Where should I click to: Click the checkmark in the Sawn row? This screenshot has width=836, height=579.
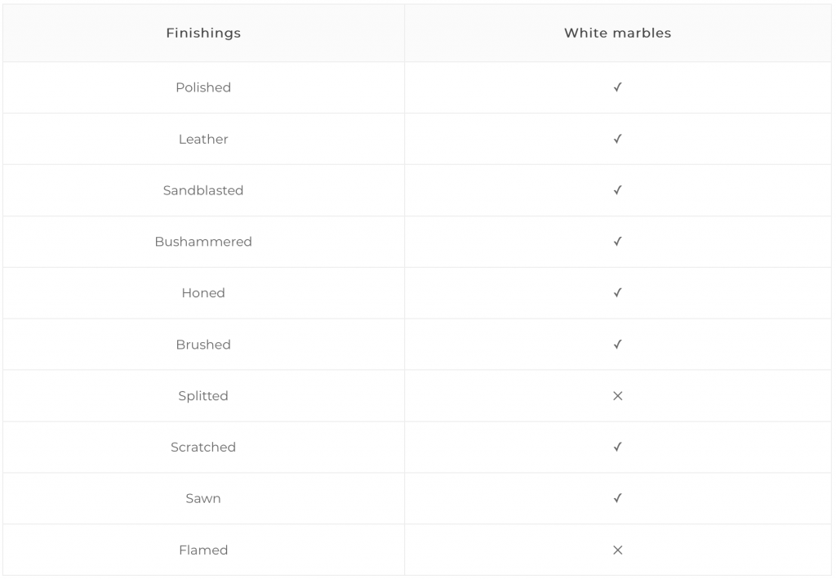(617, 498)
